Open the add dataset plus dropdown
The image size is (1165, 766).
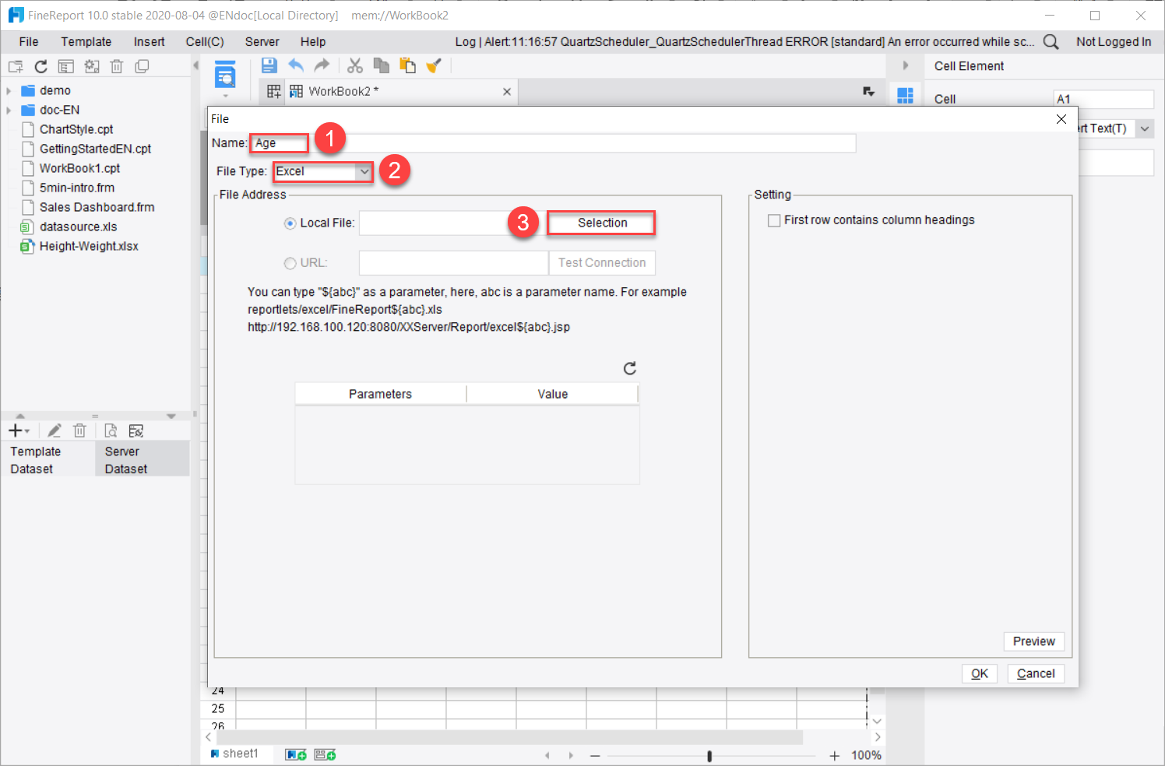[x=19, y=430]
